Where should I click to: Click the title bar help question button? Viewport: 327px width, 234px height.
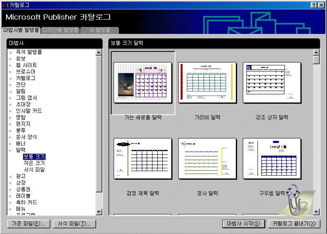point(314,5)
